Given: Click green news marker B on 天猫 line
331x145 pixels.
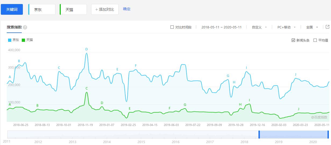Looking at the screenshot, I should click(37, 106).
